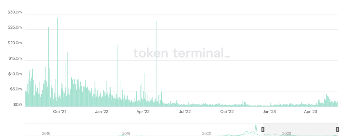Click the Oct '21 x-axis label

(59, 111)
